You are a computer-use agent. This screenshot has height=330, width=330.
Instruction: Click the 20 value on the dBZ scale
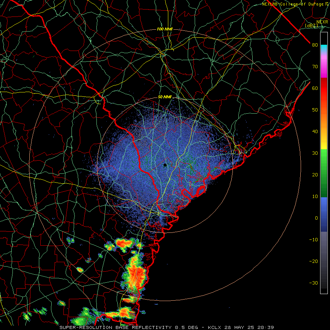(x=315, y=175)
